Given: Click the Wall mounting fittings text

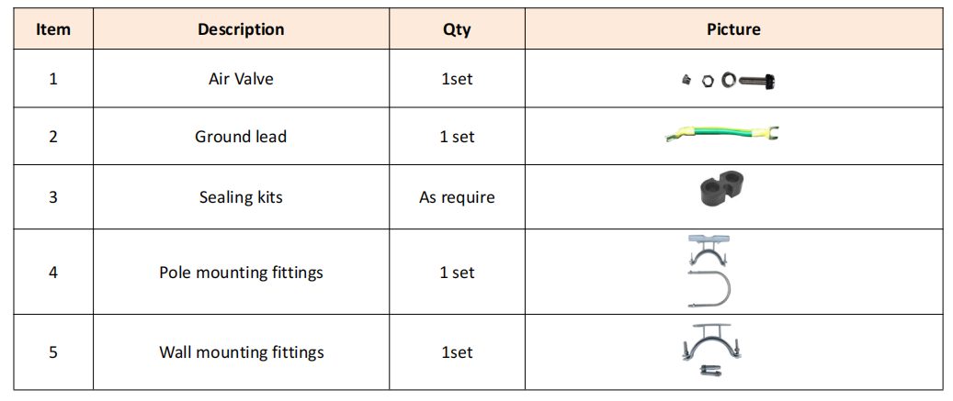Looking at the screenshot, I should click(x=241, y=352).
